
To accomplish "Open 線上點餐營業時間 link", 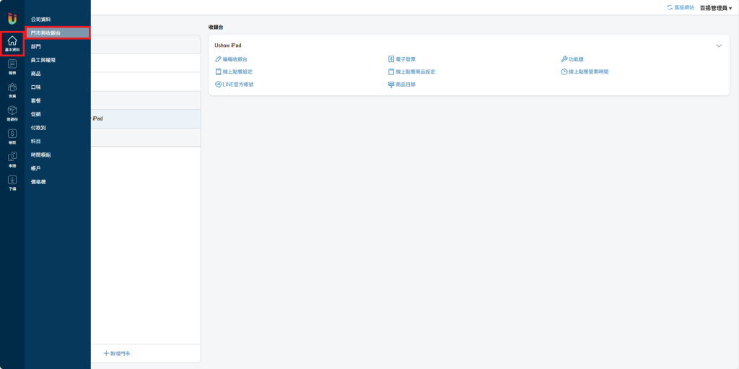I will 589,72.
